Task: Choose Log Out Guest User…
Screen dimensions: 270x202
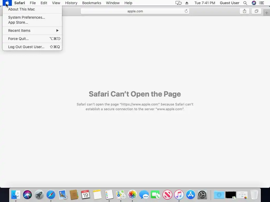Action: click(32, 47)
